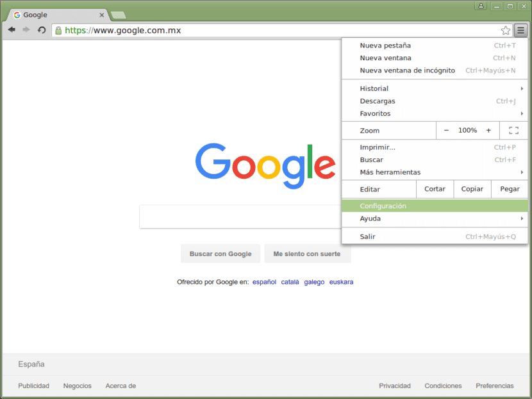The height and width of the screenshot is (399, 532).
Task: Decrease zoom with the minus button
Action: click(446, 130)
